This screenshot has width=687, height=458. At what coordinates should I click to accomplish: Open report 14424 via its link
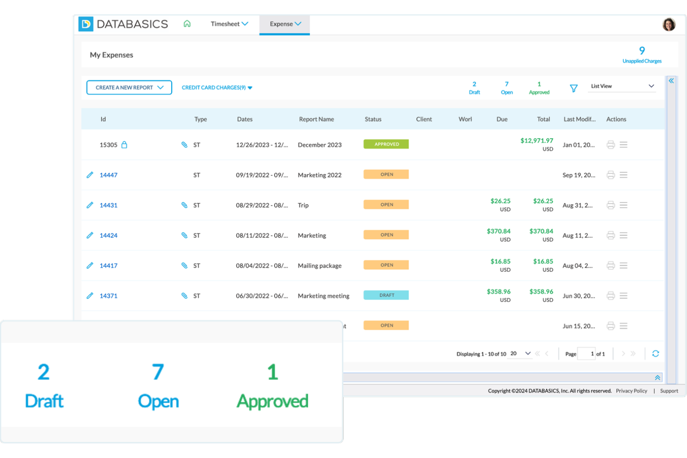(108, 235)
